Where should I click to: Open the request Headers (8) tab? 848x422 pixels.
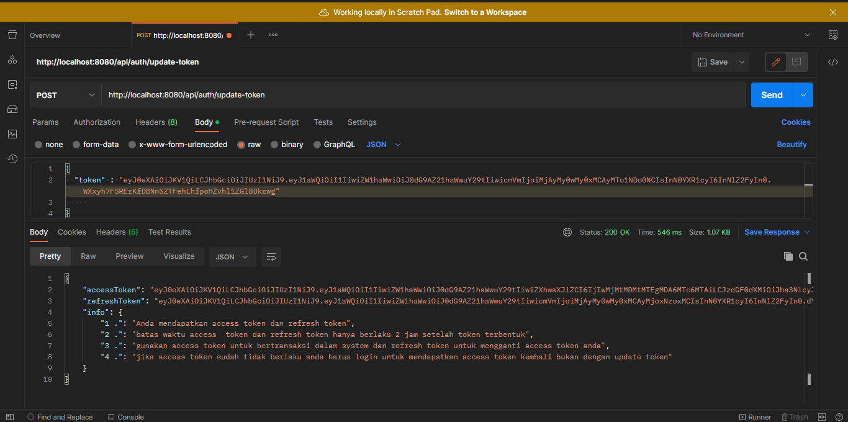pos(156,122)
